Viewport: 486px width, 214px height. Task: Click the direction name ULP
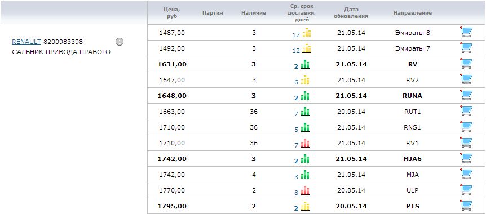413,190
